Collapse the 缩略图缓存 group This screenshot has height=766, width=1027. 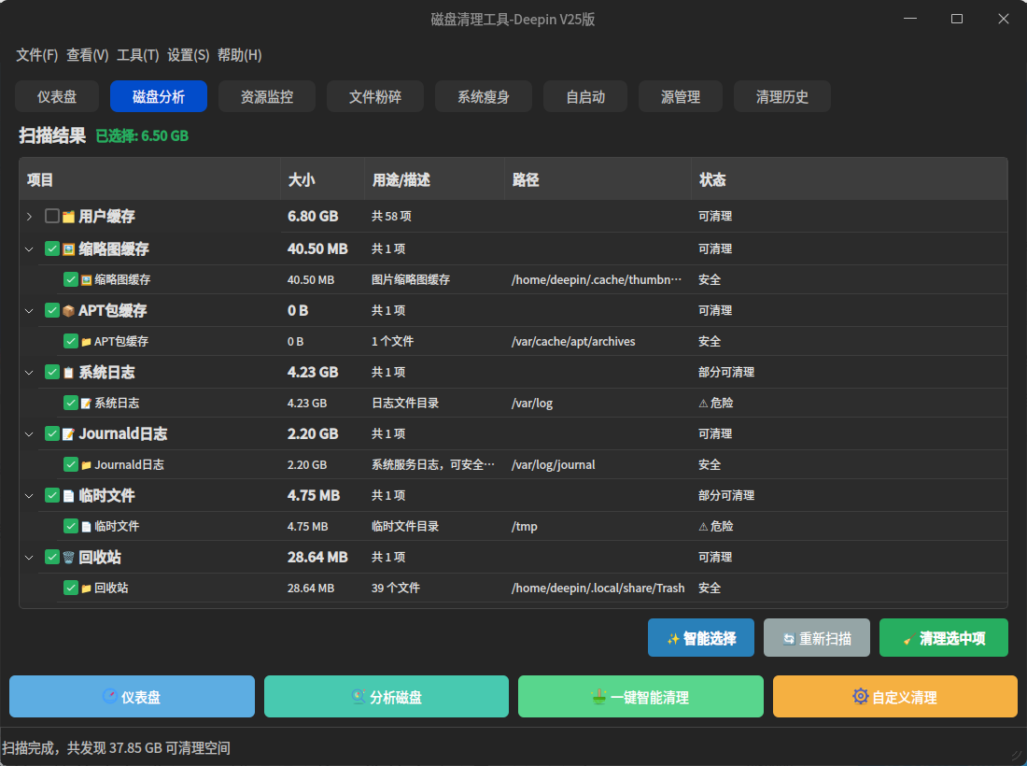point(29,249)
